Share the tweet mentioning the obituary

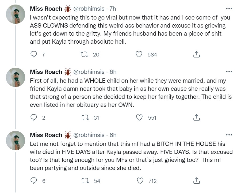point(196,118)
